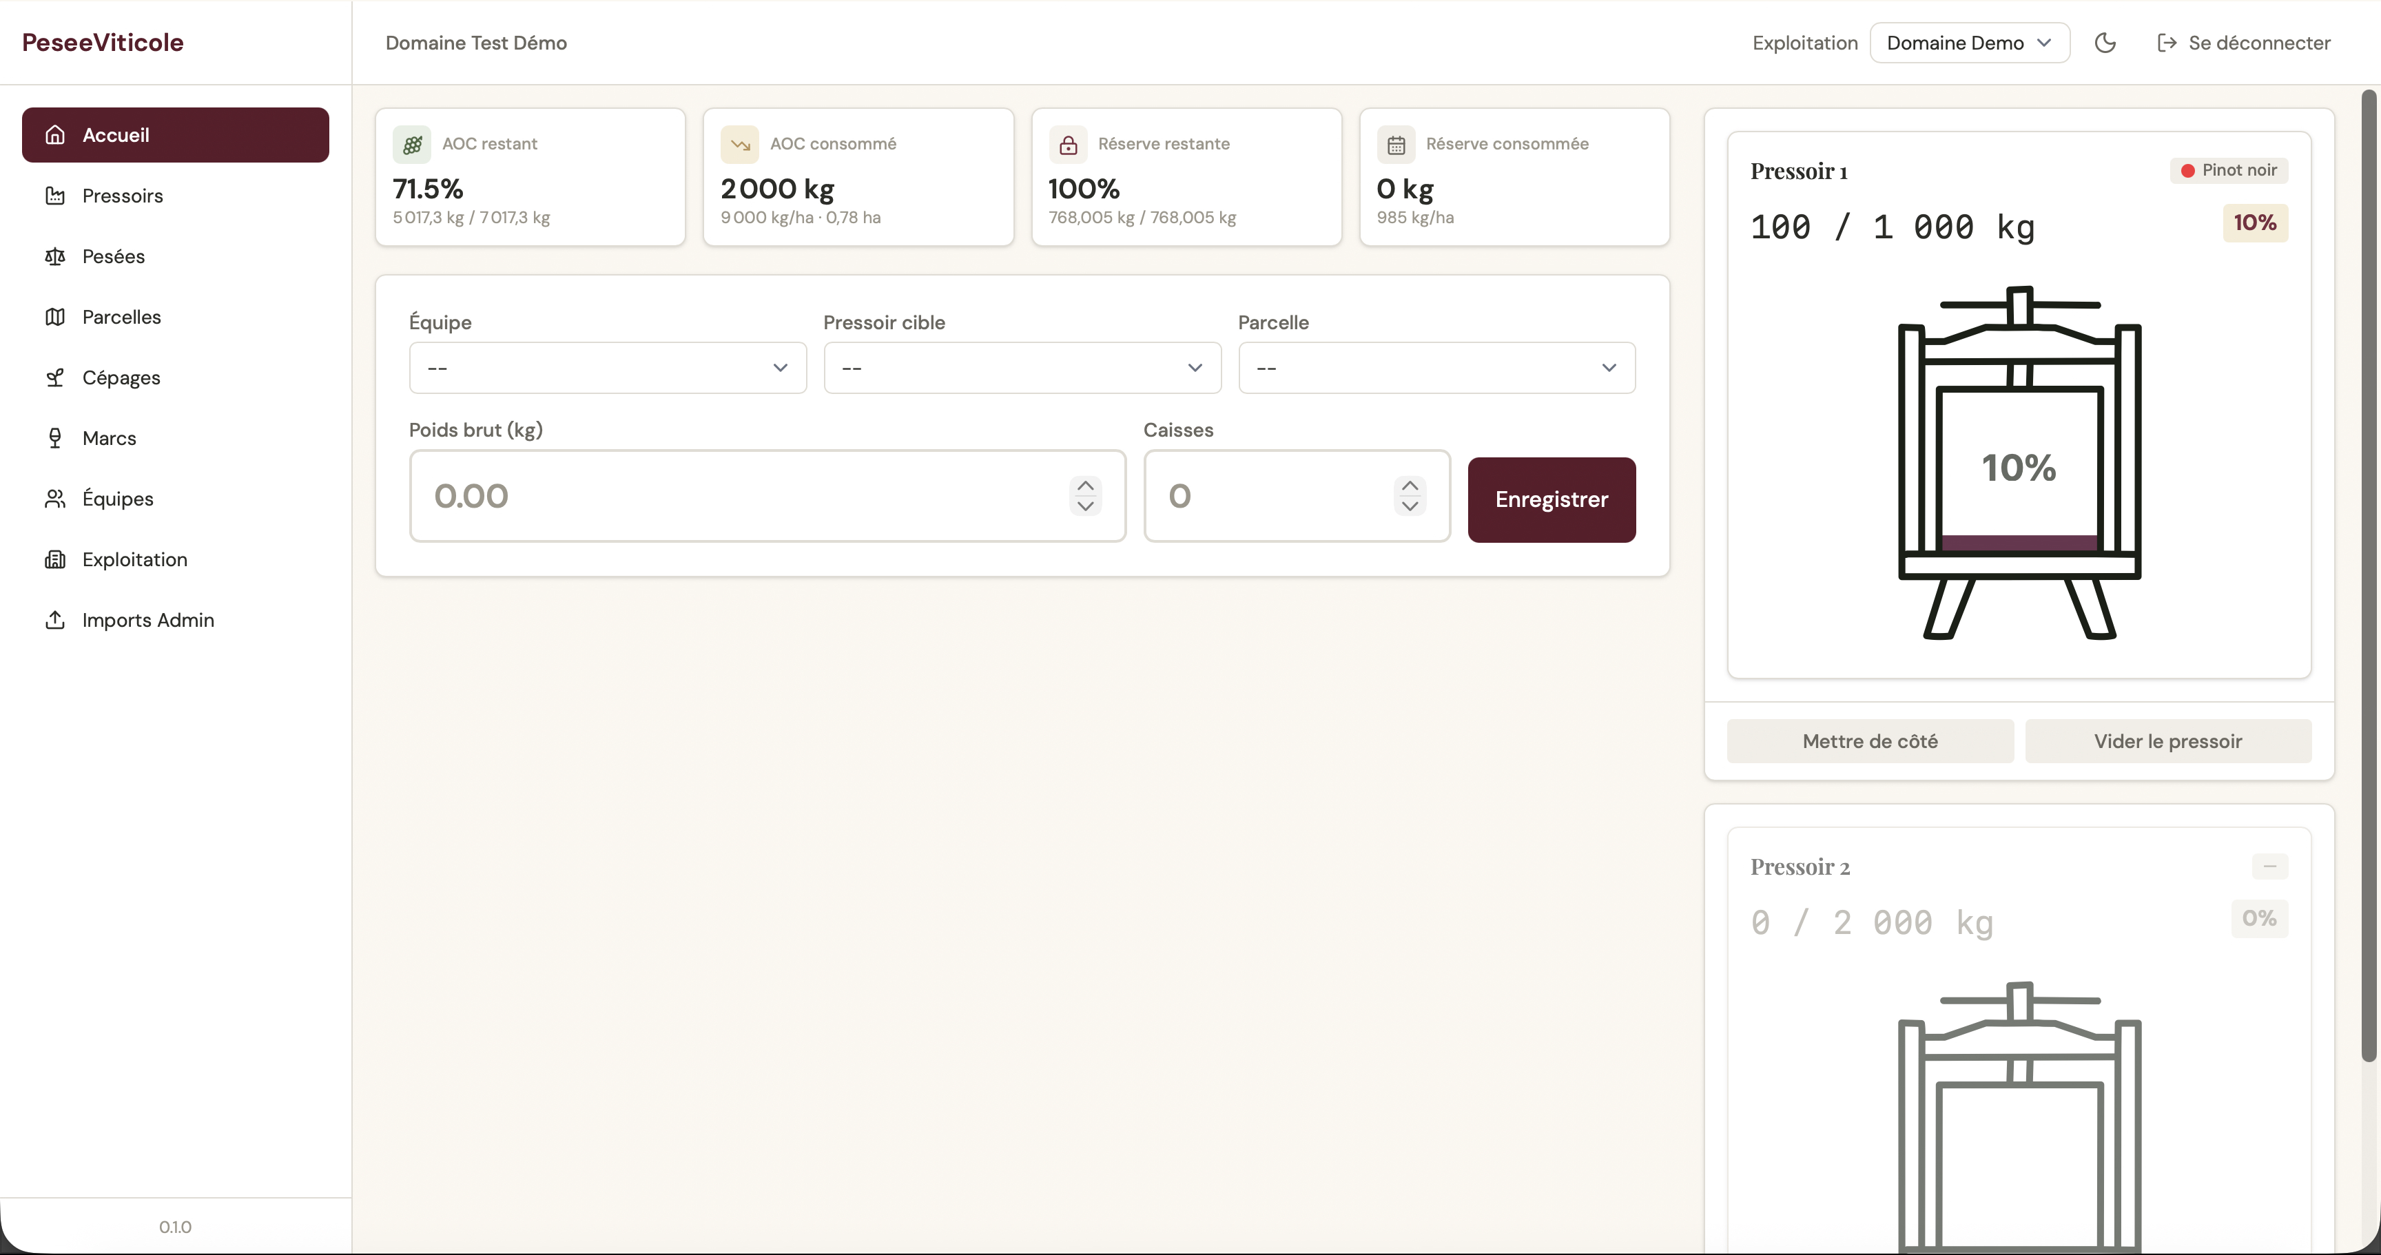Image resolution: width=2381 pixels, height=1255 pixels.
Task: Click the Cépages sprout icon in sidebar
Action: coord(55,377)
